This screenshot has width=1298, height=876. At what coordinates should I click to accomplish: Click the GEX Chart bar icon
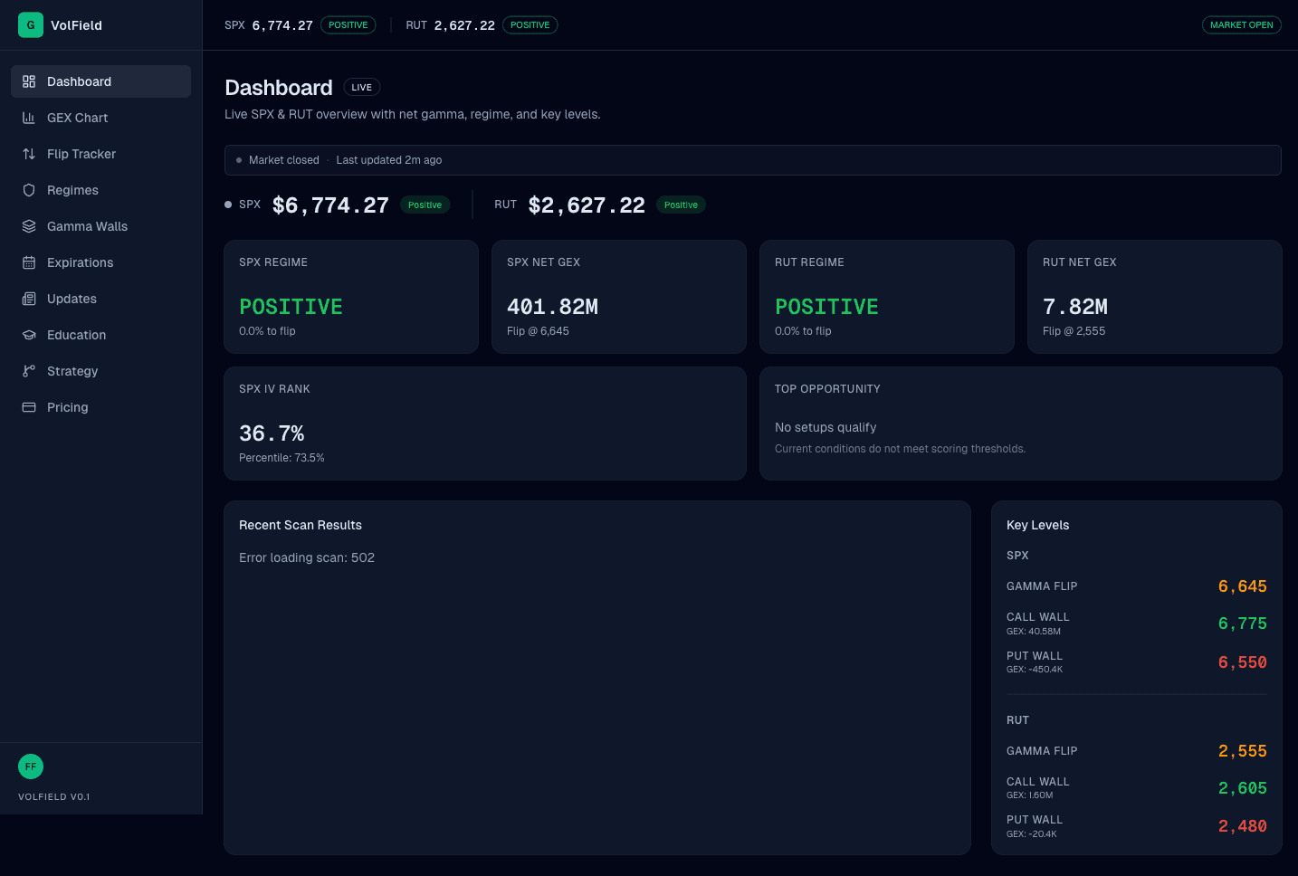click(x=29, y=118)
